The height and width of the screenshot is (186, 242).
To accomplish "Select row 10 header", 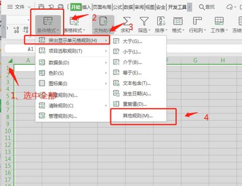I will [8, 131].
